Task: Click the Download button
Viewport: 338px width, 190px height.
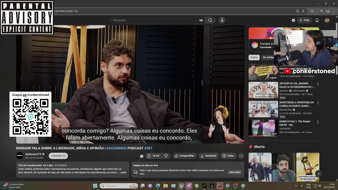Action: [x=208, y=156]
